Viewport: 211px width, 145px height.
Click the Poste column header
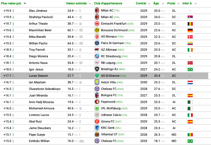(x=171, y=3)
